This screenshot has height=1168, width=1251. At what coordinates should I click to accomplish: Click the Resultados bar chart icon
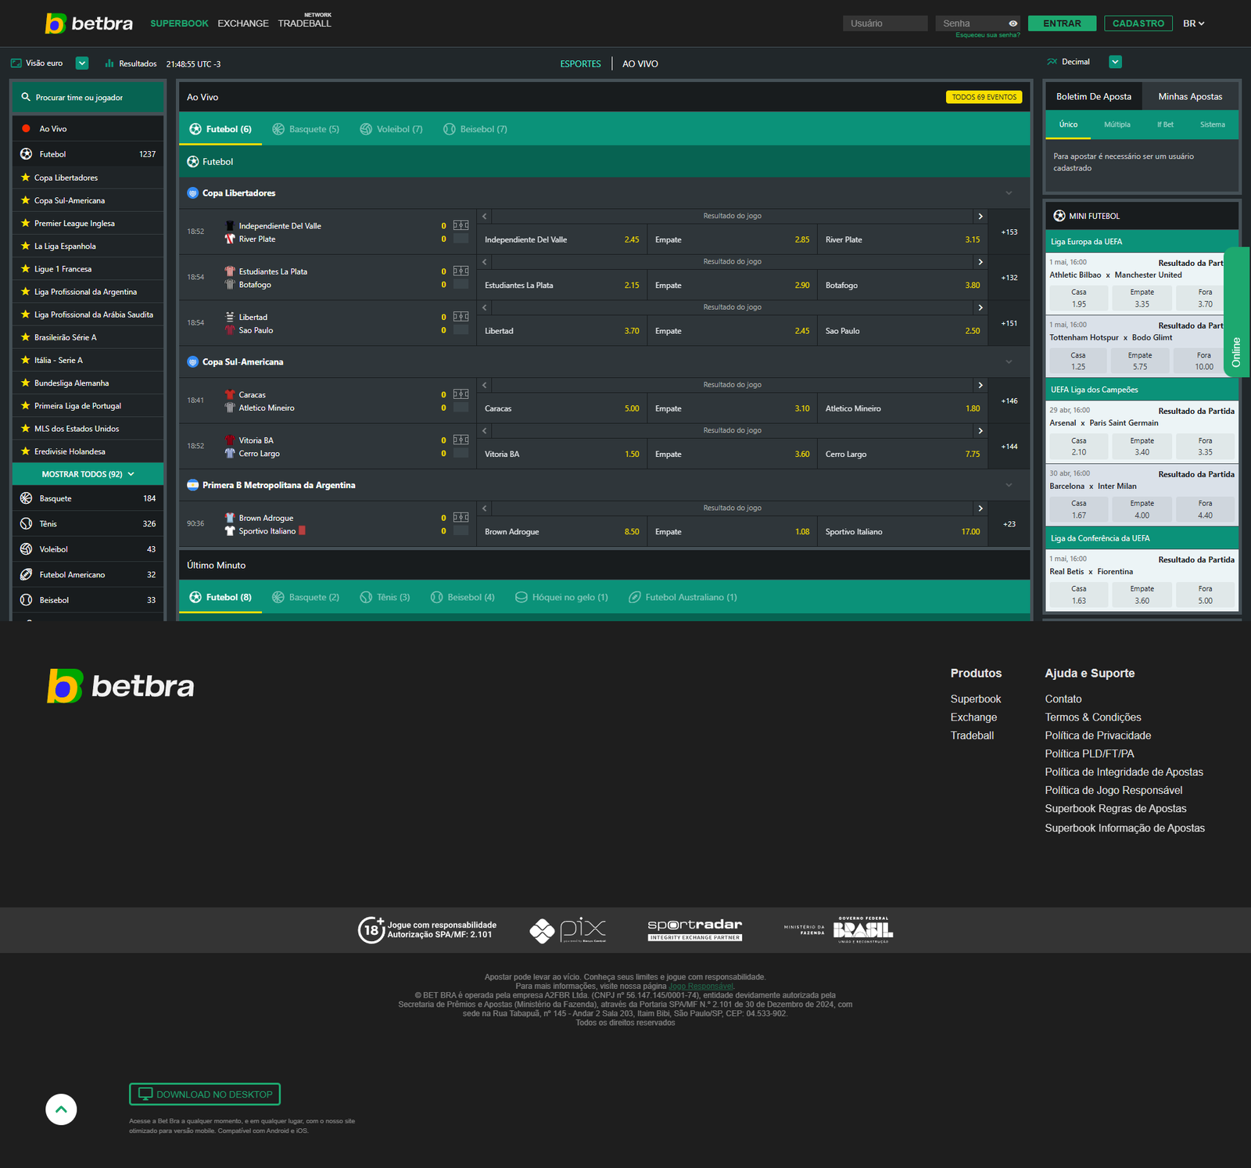pyautogui.click(x=109, y=63)
